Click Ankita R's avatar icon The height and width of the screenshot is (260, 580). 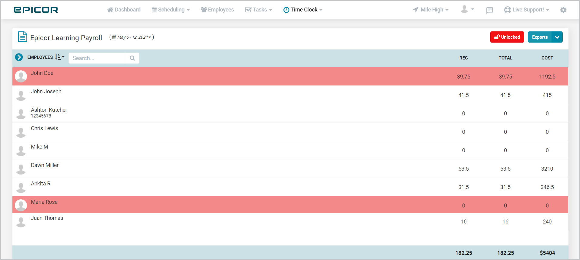pos(21,188)
